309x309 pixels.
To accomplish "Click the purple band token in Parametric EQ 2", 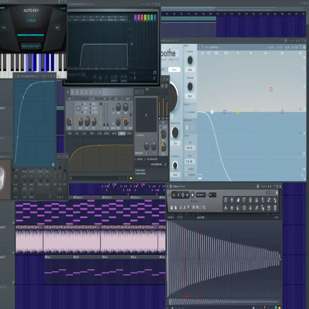I will coord(135,18).
